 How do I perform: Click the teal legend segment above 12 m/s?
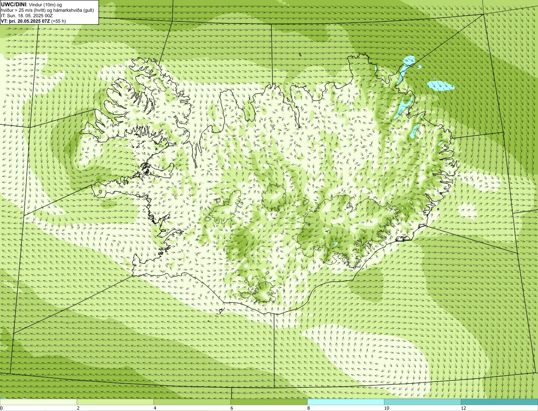tap(499, 402)
